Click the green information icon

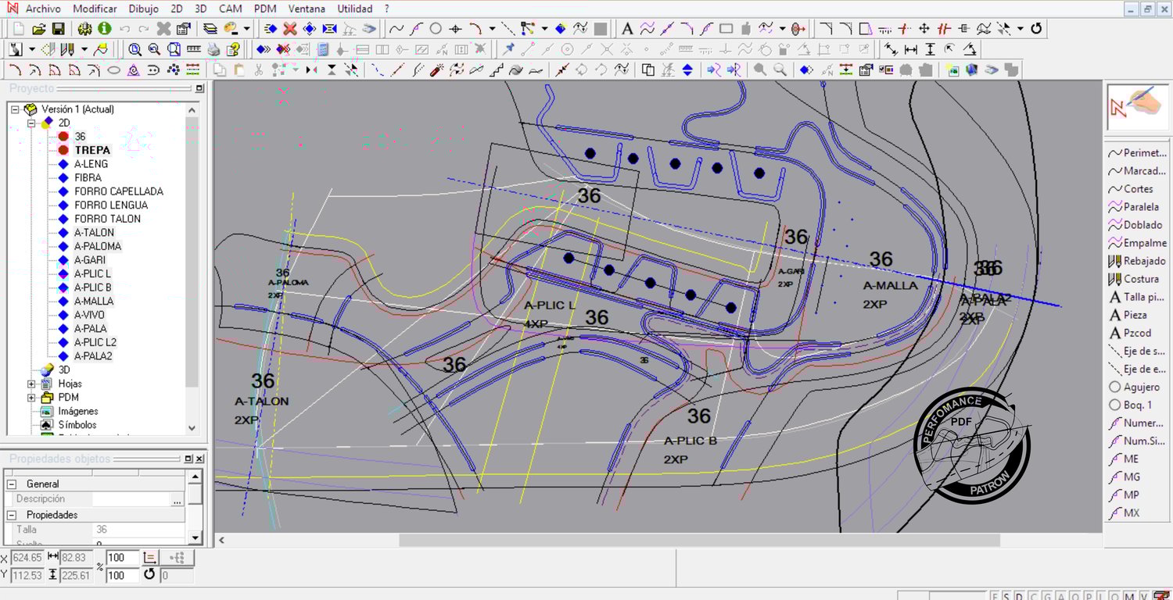tap(104, 29)
